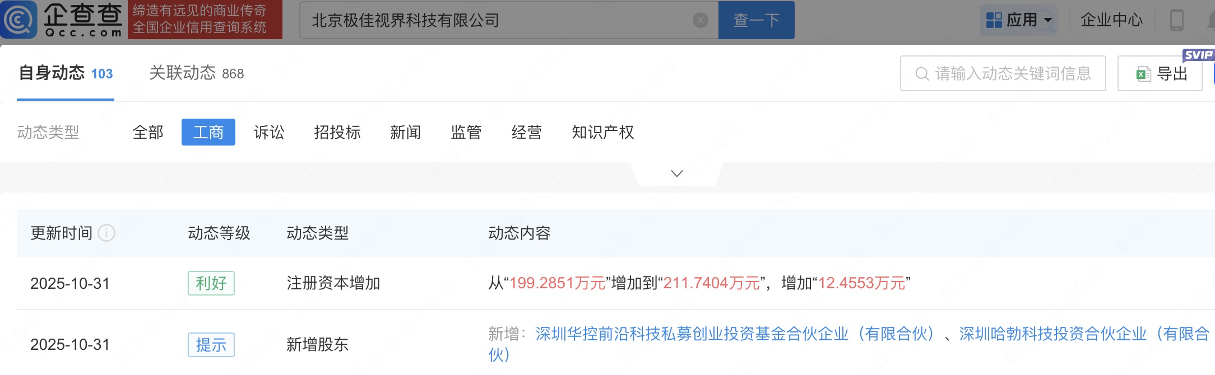Select the 全部 type filter
Image resolution: width=1215 pixels, height=375 pixels.
pos(148,132)
